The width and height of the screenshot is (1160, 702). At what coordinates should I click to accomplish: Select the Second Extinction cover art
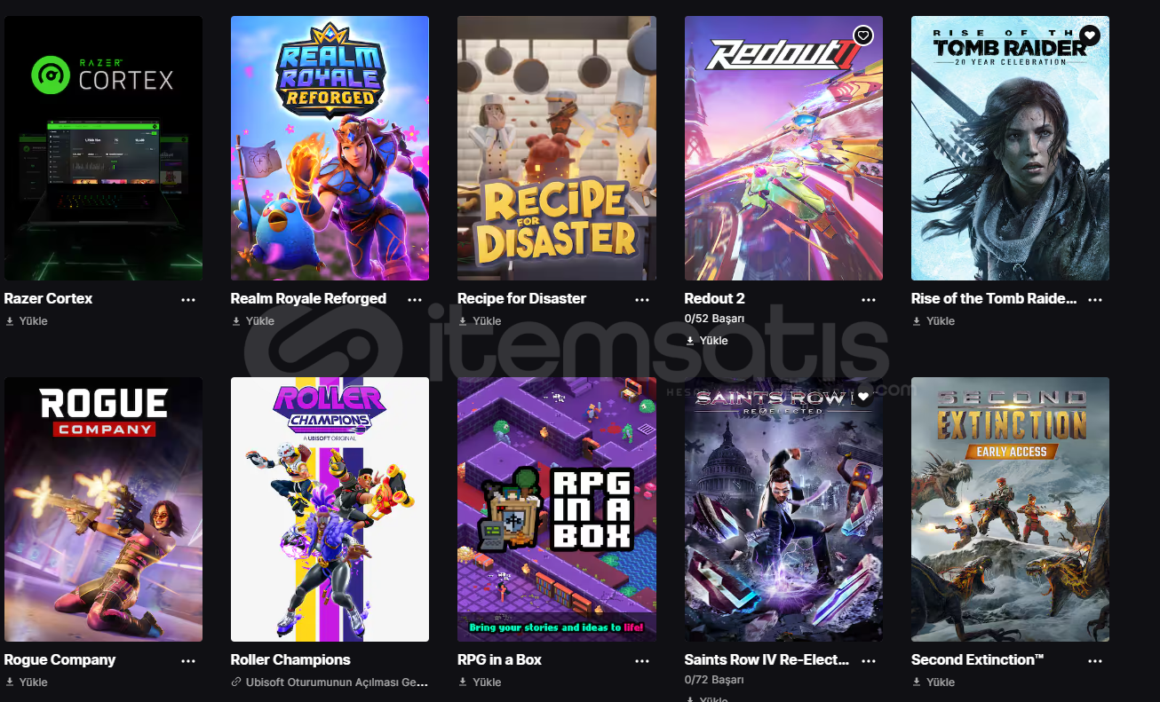pos(1010,509)
